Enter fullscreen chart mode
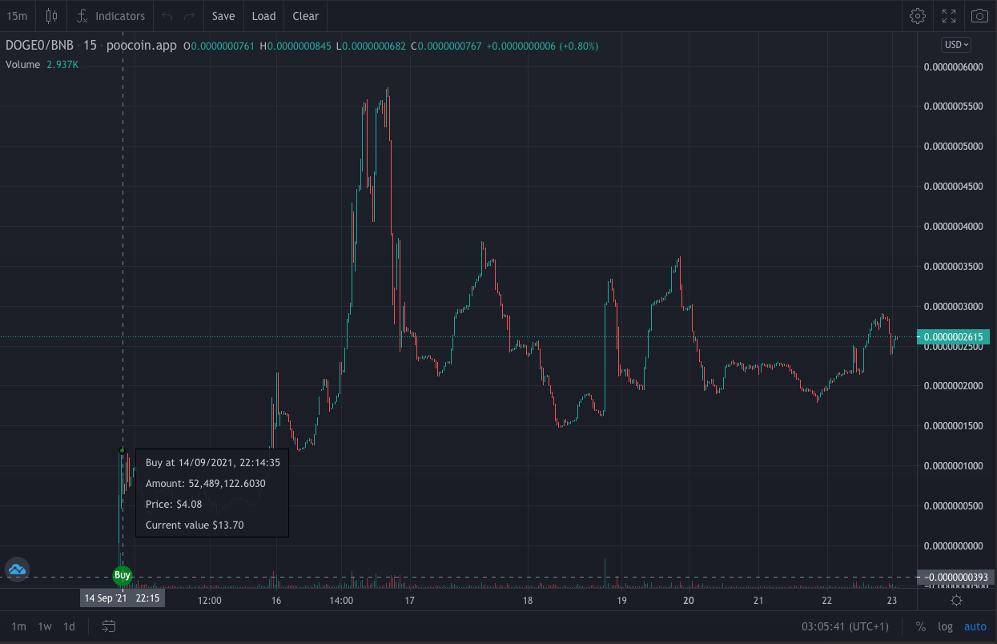This screenshot has height=644, width=997. click(949, 16)
